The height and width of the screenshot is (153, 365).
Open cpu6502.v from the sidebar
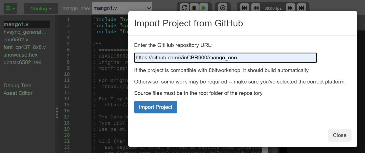click(16, 40)
